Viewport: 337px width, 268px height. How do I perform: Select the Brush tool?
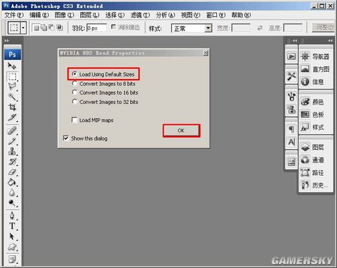[12, 141]
